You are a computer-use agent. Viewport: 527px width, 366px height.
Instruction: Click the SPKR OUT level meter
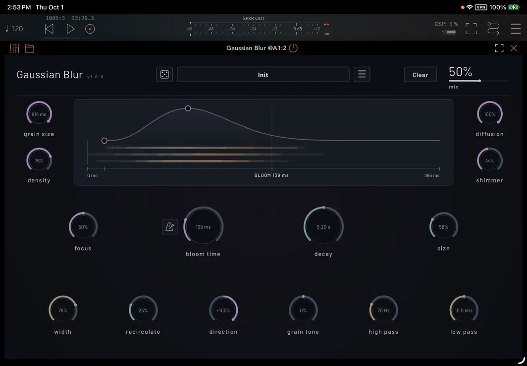pyautogui.click(x=254, y=29)
